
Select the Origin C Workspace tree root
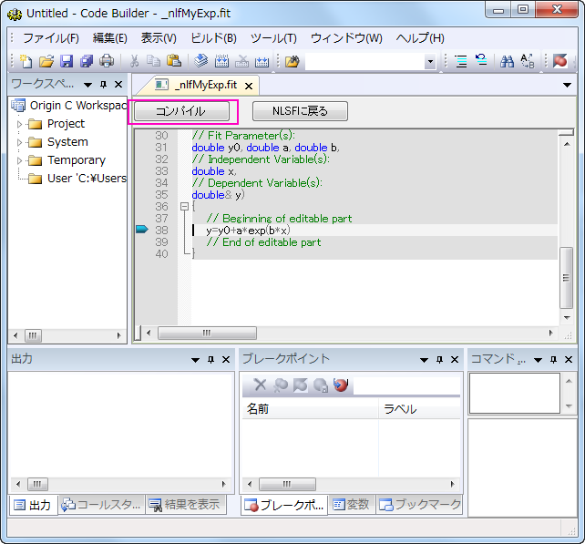(x=70, y=106)
